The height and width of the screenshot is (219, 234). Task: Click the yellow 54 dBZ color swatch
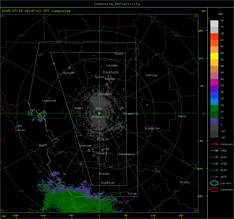[x=214, y=56]
